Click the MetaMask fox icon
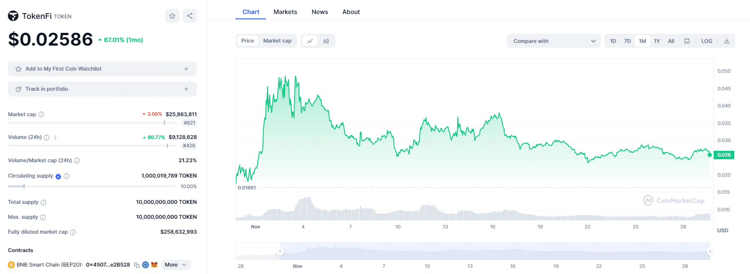Image resolution: width=750 pixels, height=274 pixels. pos(154,265)
